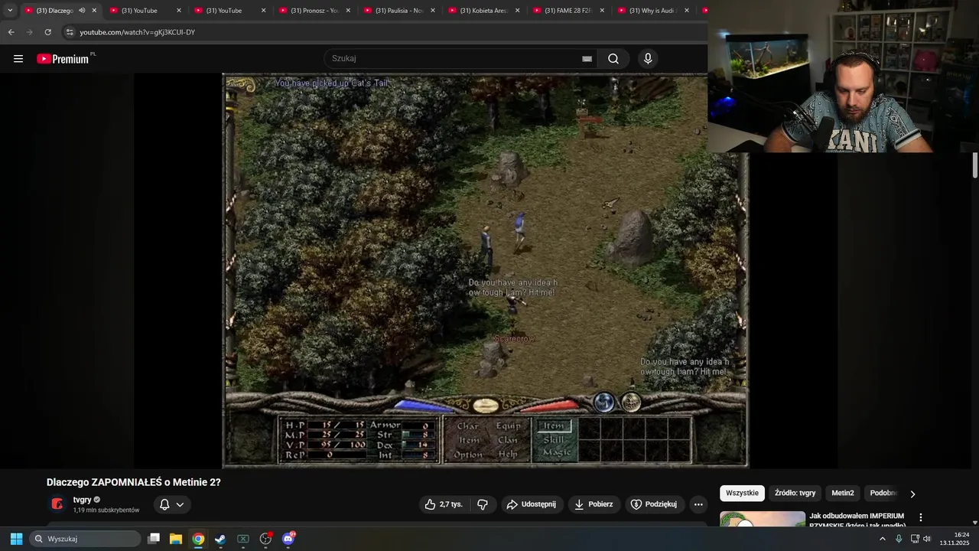Click the Windows Wyszukaj search box
The height and width of the screenshot is (551, 979).
[85, 539]
